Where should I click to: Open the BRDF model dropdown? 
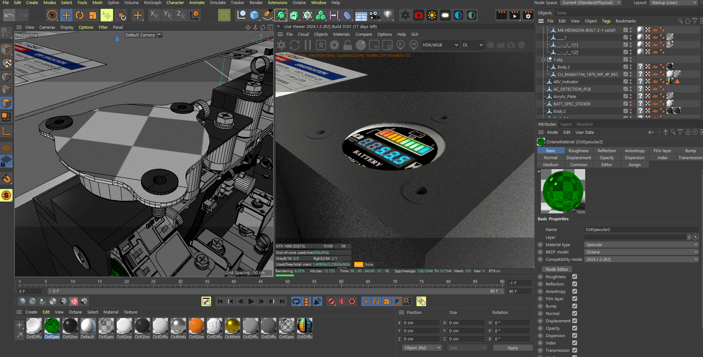pyautogui.click(x=641, y=252)
